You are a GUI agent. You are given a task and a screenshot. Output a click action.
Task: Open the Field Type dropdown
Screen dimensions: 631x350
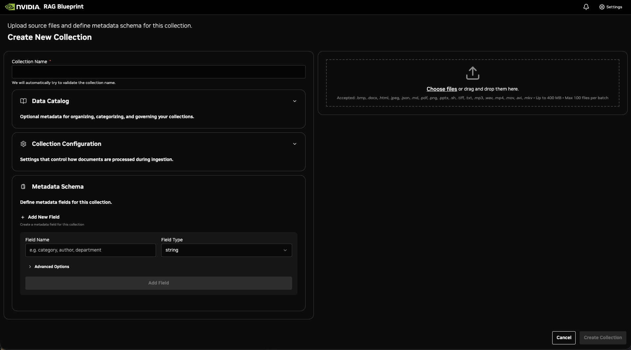point(226,250)
